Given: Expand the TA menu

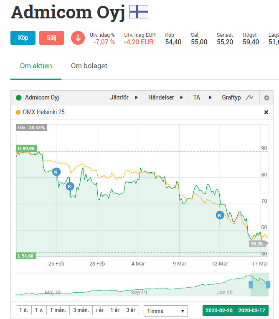Looking at the screenshot, I should tap(203, 98).
